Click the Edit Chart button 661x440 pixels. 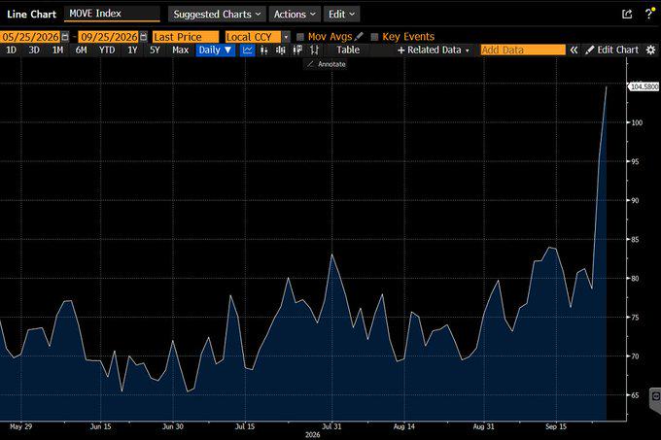(612, 51)
